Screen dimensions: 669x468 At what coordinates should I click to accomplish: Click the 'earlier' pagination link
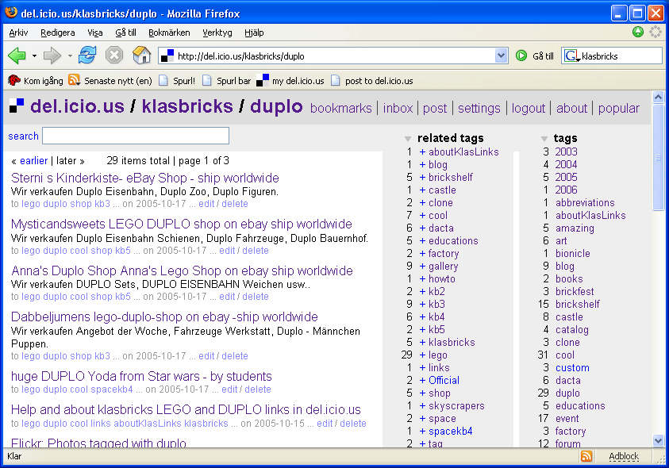tap(33, 161)
